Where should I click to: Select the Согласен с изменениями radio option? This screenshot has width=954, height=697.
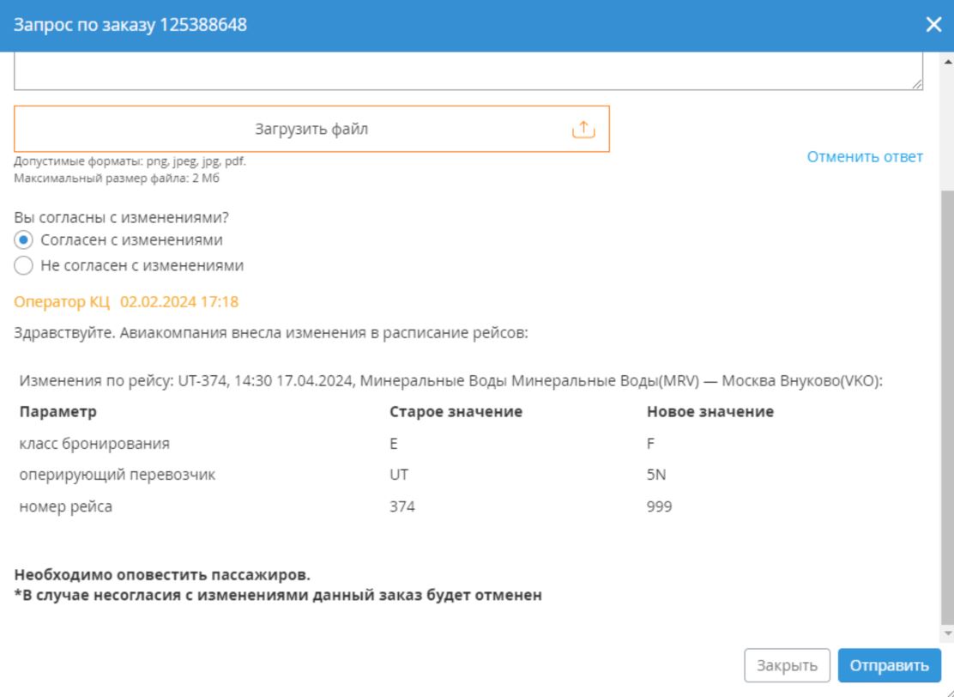point(25,240)
